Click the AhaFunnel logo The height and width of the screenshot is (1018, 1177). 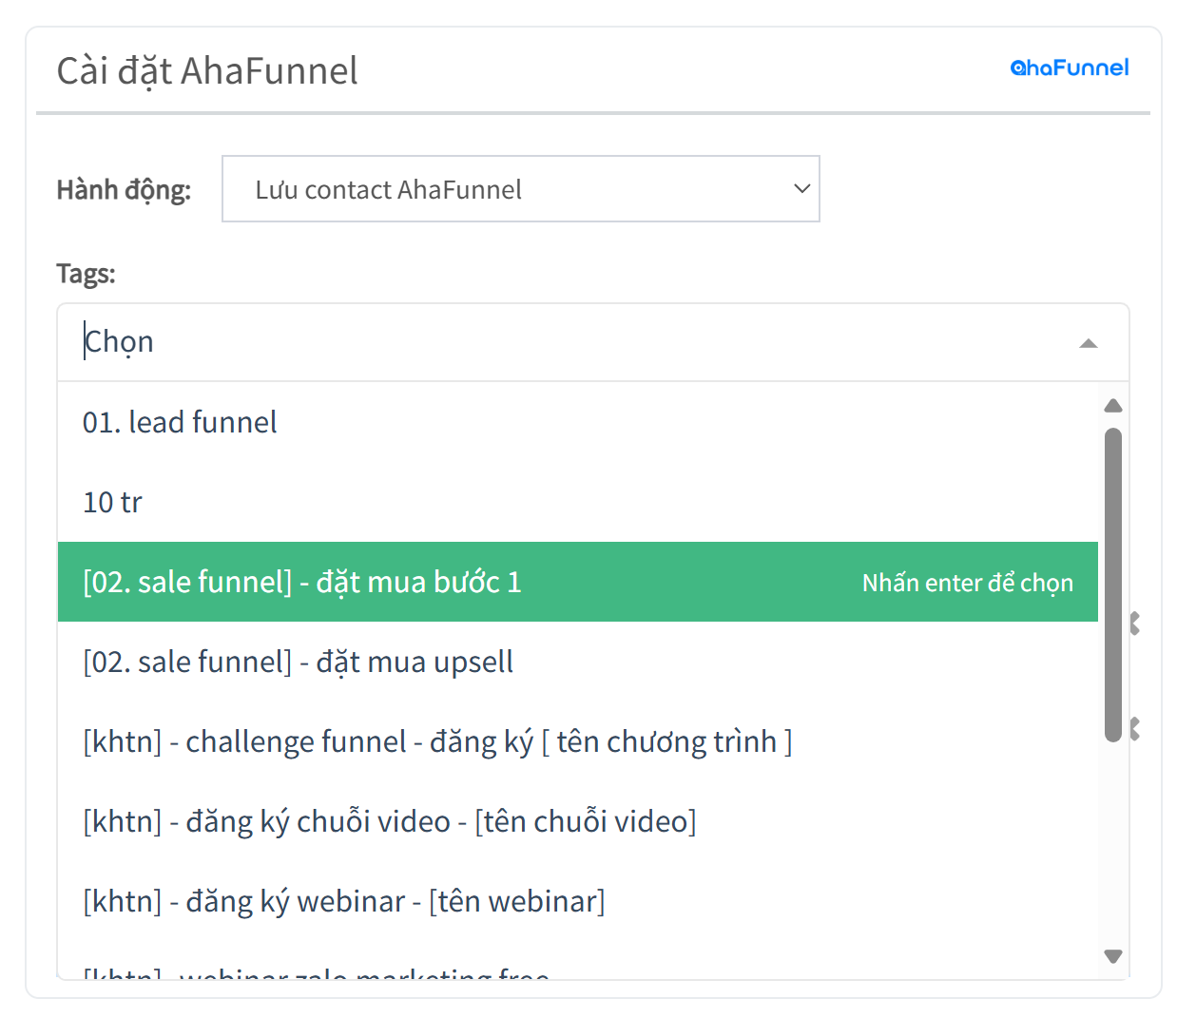click(x=1070, y=67)
